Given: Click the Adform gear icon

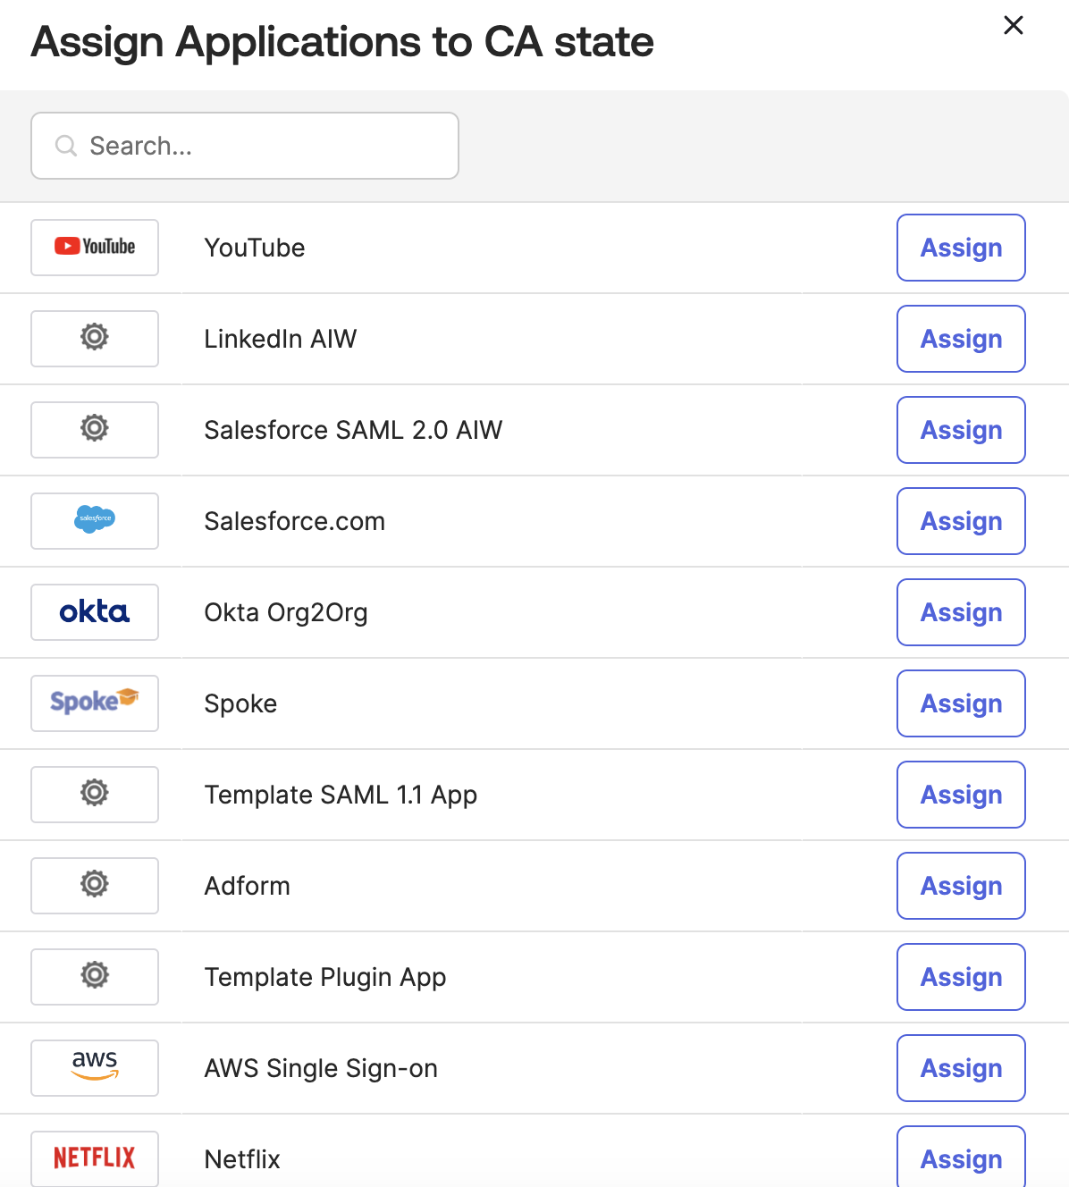Looking at the screenshot, I should click(95, 884).
